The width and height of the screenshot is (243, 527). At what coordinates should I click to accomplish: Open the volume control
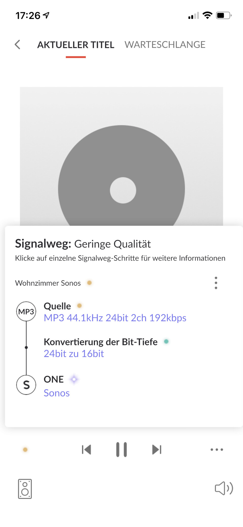tap(224, 488)
